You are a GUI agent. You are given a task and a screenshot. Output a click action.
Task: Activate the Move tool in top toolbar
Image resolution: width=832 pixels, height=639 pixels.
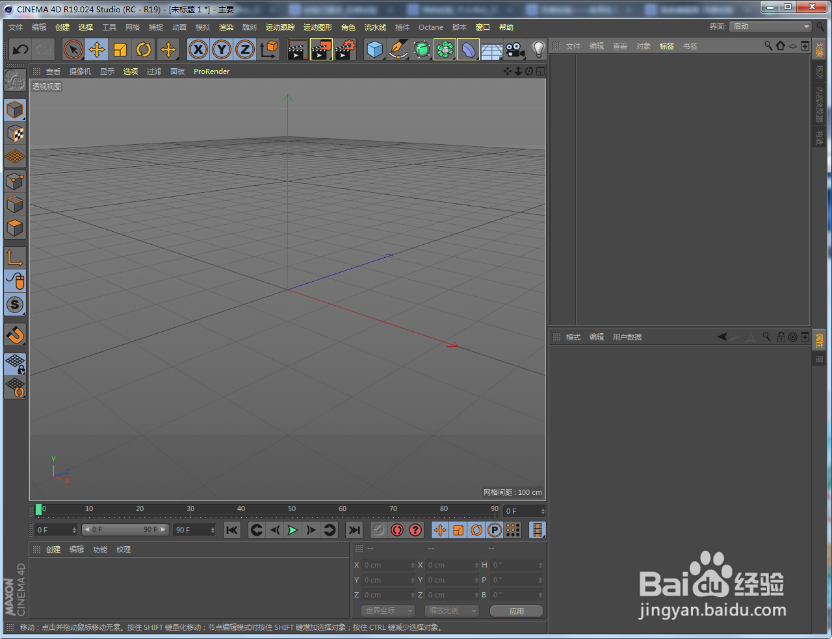coord(97,50)
